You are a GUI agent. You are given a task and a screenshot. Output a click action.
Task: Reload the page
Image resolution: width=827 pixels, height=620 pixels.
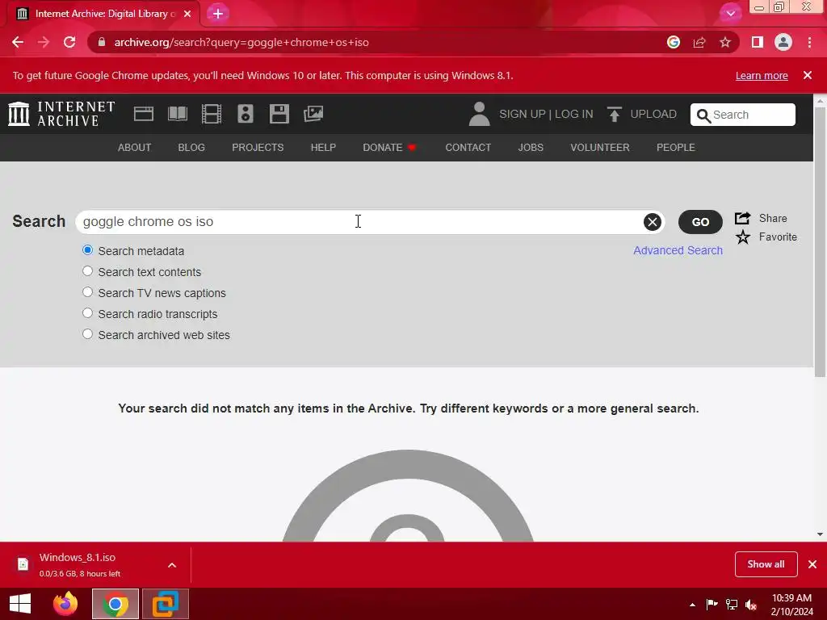click(69, 42)
